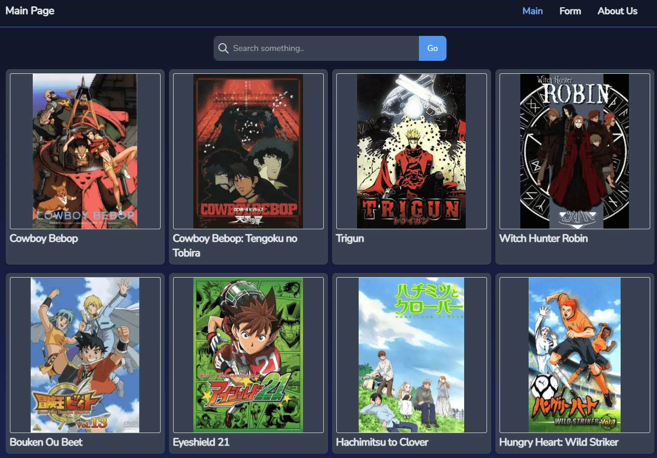The height and width of the screenshot is (458, 657).
Task: Open the Eyeshield 21 poster thumbnail
Action: (x=248, y=355)
